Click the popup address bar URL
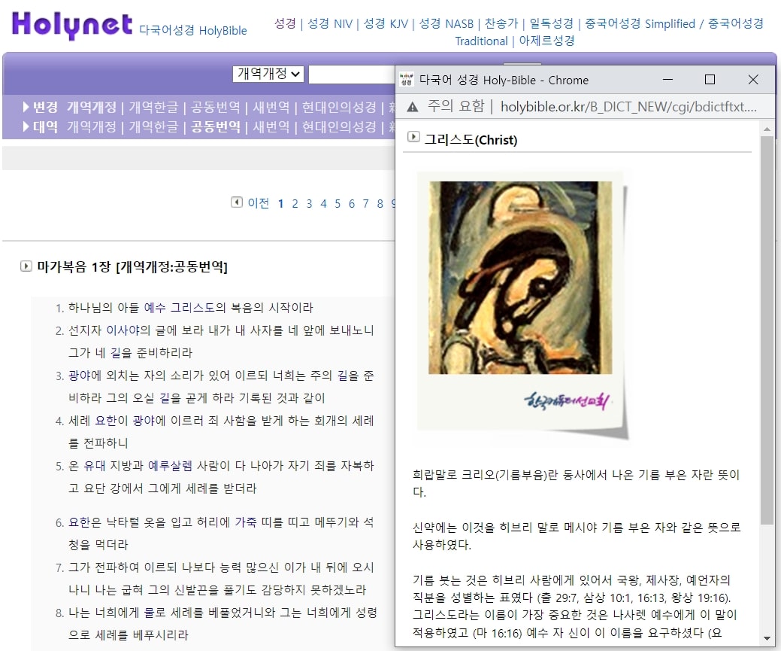Image resolution: width=781 pixels, height=651 pixels. [x=628, y=107]
